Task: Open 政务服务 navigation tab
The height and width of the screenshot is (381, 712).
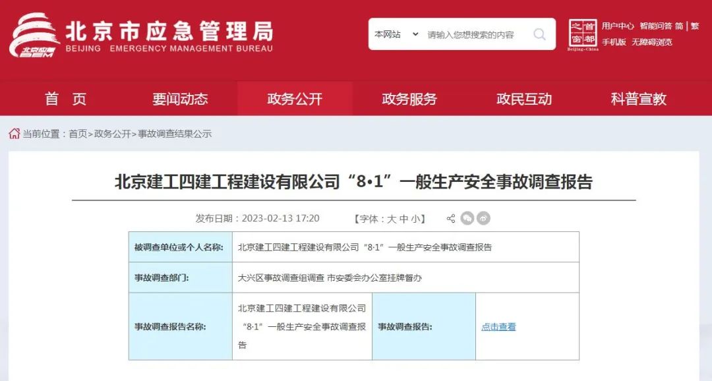Action: (x=409, y=99)
